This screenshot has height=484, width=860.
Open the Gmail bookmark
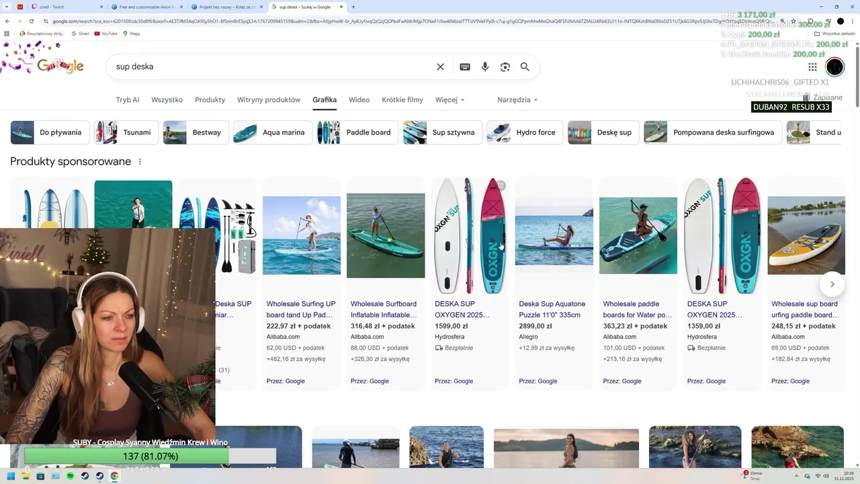point(80,33)
